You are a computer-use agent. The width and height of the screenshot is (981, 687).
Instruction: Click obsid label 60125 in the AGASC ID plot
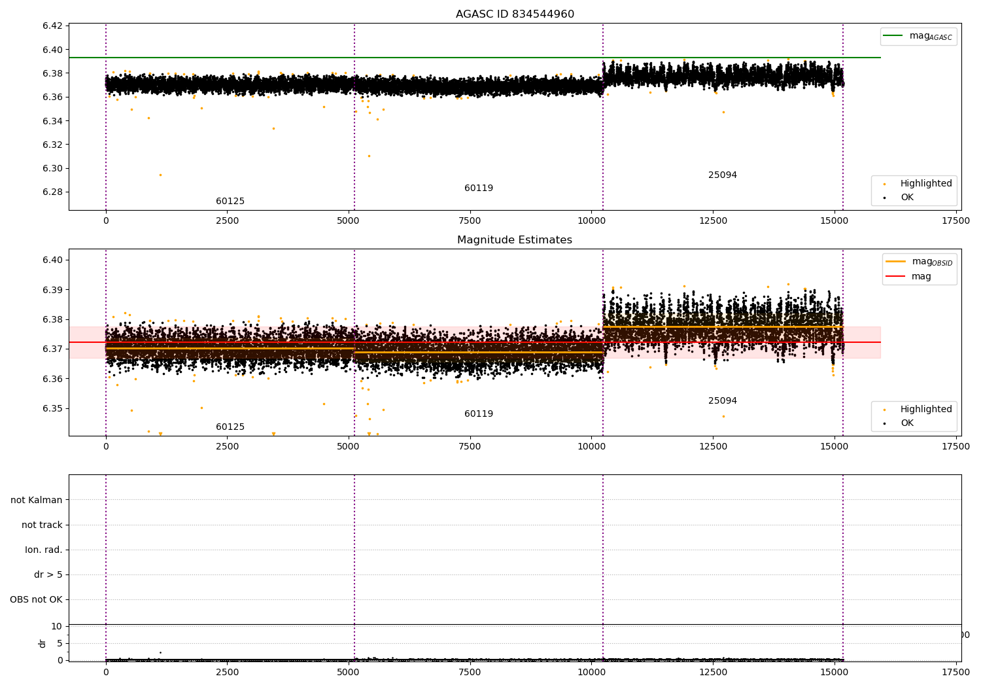[x=230, y=202]
